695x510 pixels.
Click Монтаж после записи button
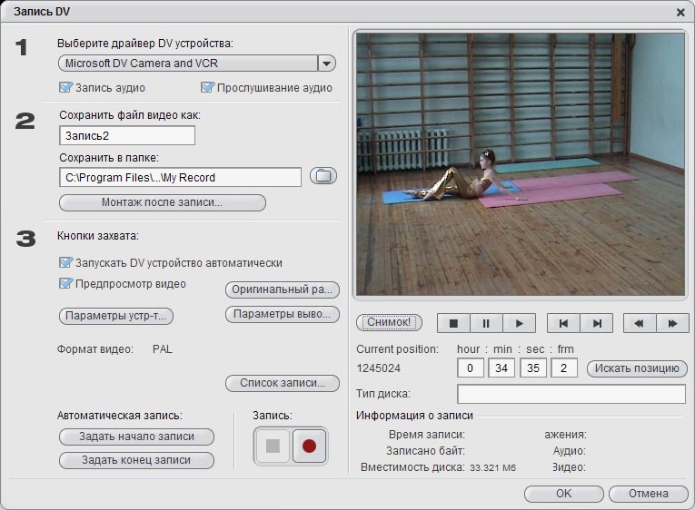click(163, 202)
